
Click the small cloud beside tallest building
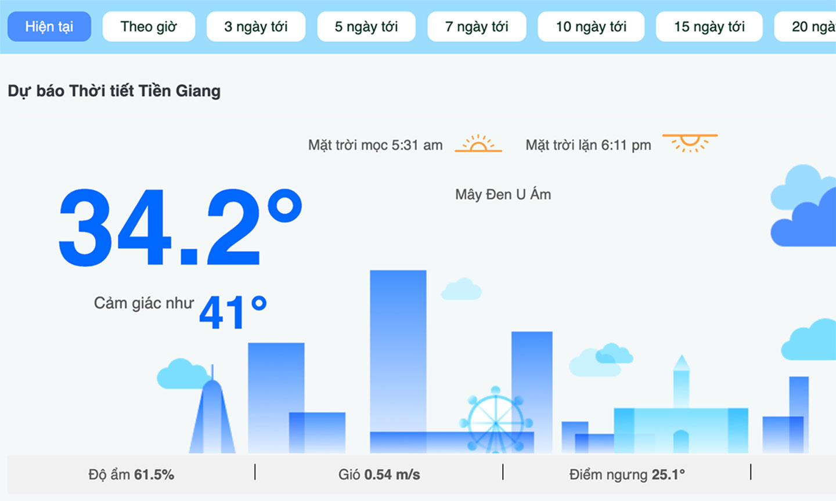(x=462, y=289)
